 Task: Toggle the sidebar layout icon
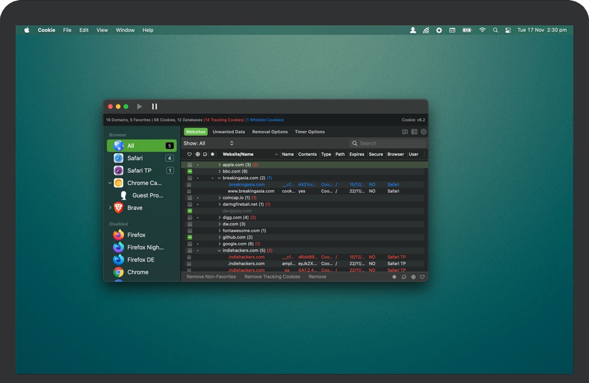(x=414, y=132)
